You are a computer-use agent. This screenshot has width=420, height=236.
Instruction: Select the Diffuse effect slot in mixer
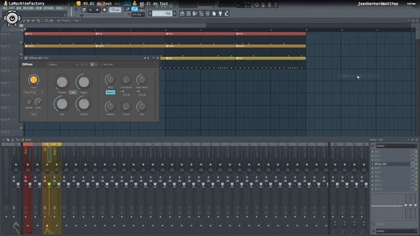click(391, 164)
